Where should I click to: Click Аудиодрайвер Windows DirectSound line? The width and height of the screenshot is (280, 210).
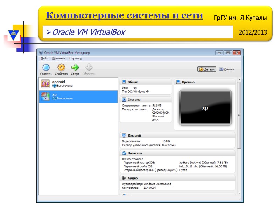click(146, 184)
